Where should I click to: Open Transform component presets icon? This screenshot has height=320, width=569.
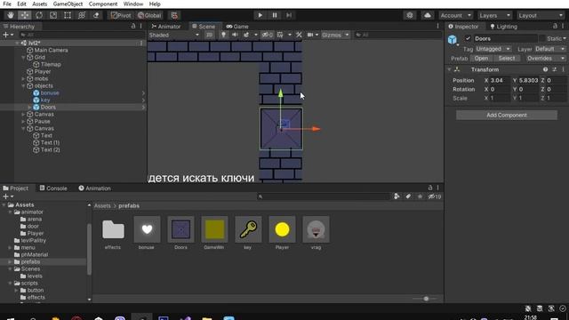point(554,69)
